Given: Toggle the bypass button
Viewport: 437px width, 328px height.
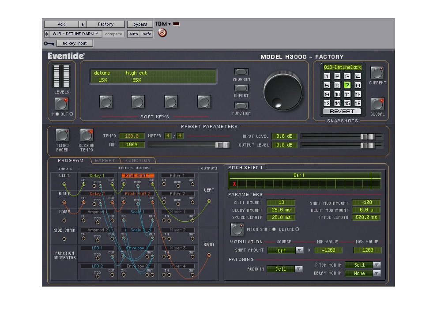Looking at the screenshot, I should point(139,24).
